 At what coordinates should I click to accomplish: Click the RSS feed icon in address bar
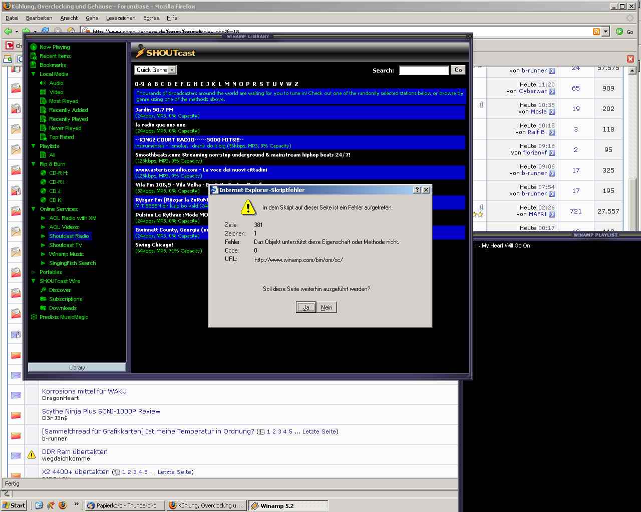tap(596, 31)
